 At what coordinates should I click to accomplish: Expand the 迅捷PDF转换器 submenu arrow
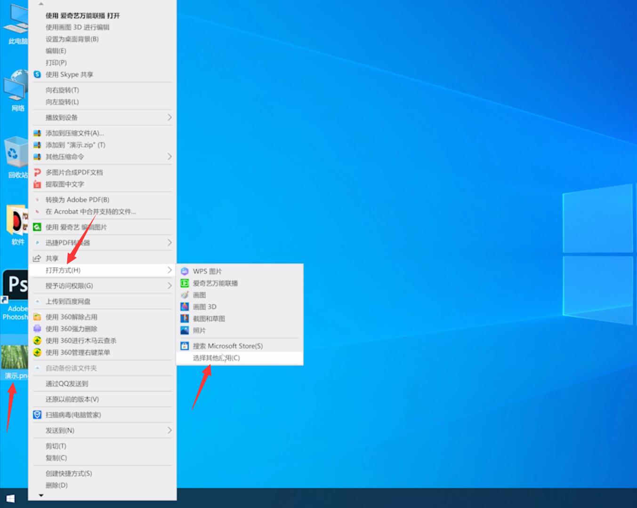pyautogui.click(x=169, y=243)
